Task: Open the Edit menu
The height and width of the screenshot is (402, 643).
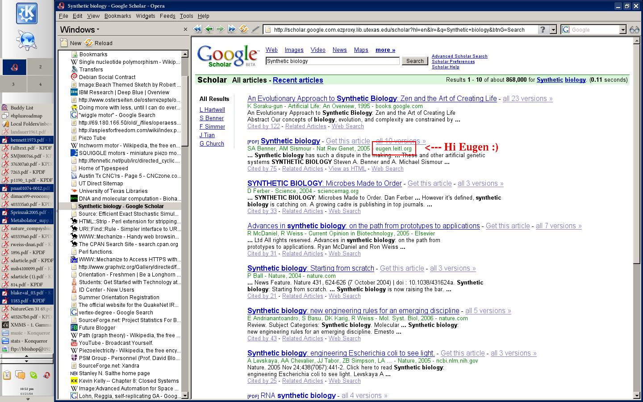Action: (x=78, y=16)
